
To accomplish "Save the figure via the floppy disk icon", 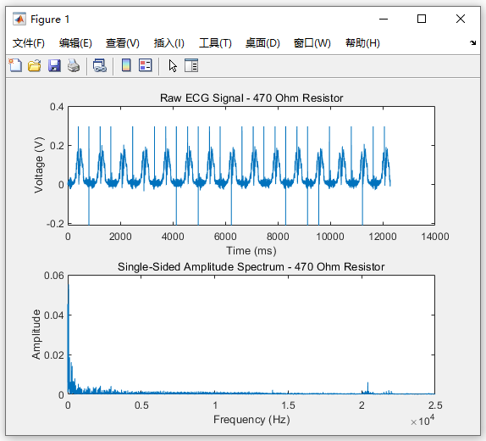I will (54, 65).
